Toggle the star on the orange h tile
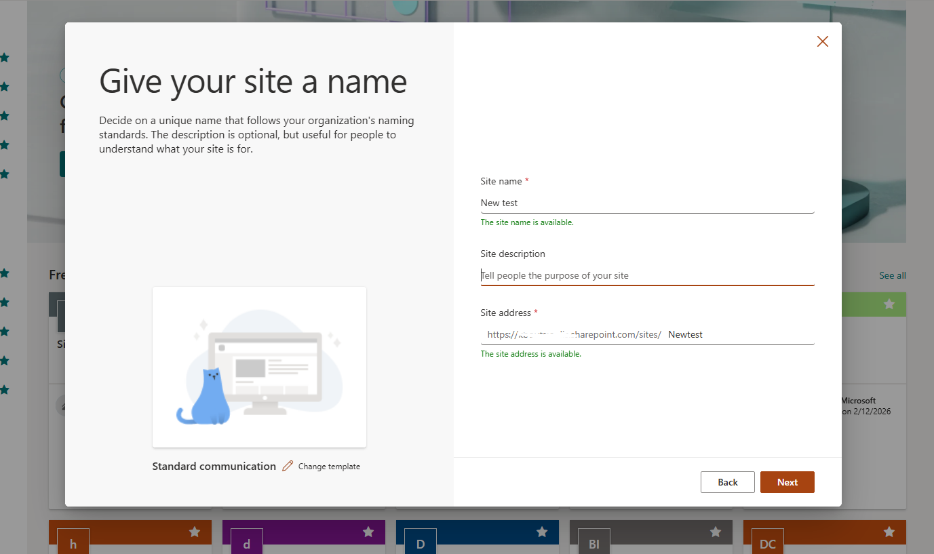934x554 pixels. tap(195, 532)
